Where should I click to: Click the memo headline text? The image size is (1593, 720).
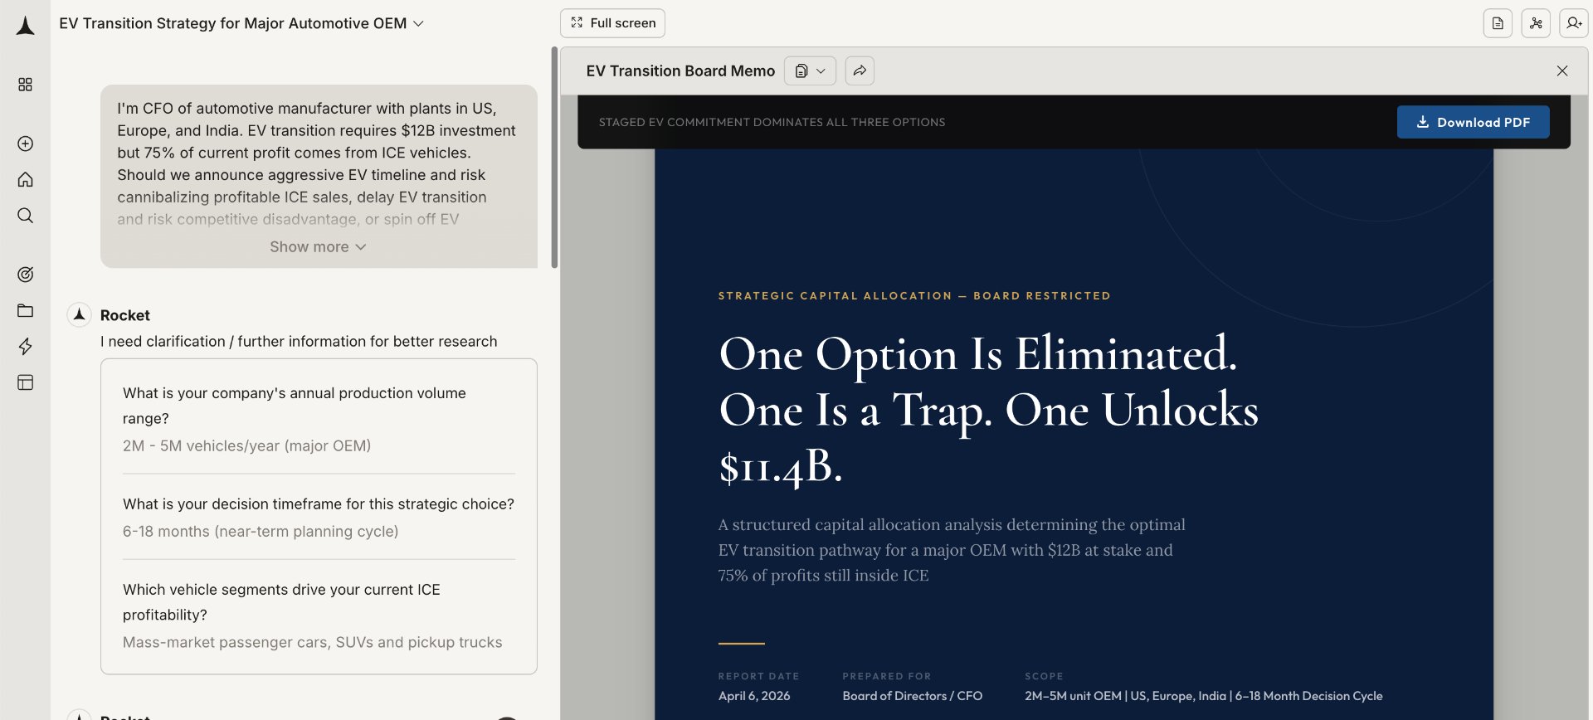click(987, 409)
